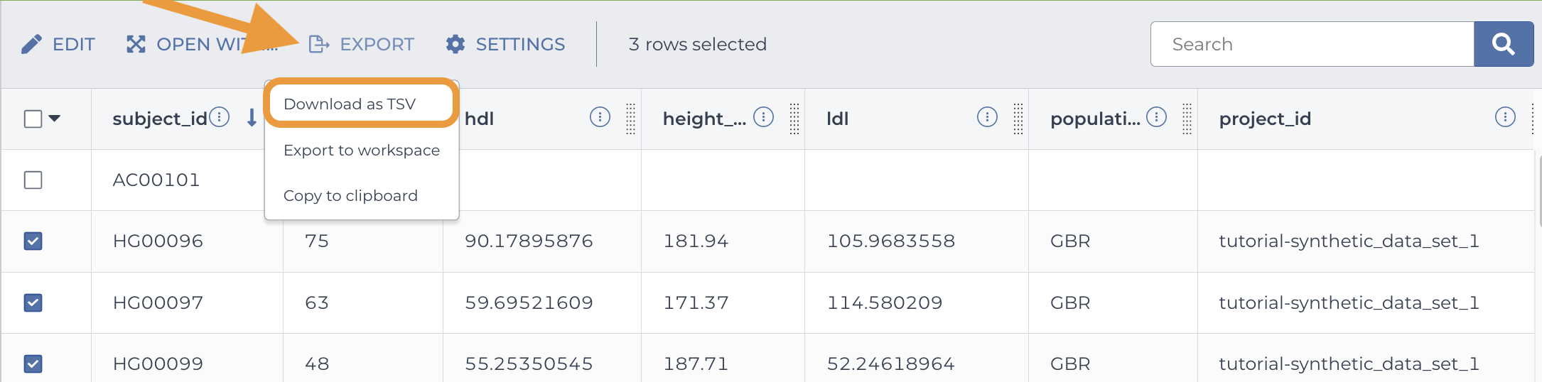Click the 114.580209 ldl value
Image resolution: width=1542 pixels, height=382 pixels.
pyautogui.click(x=885, y=302)
